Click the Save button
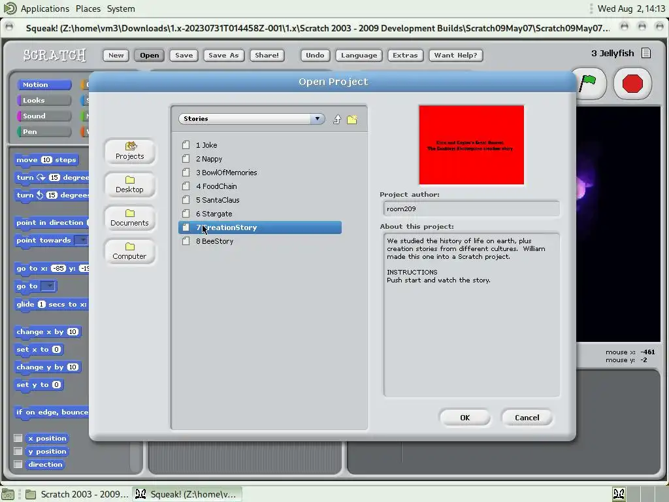This screenshot has width=669, height=502. point(184,55)
